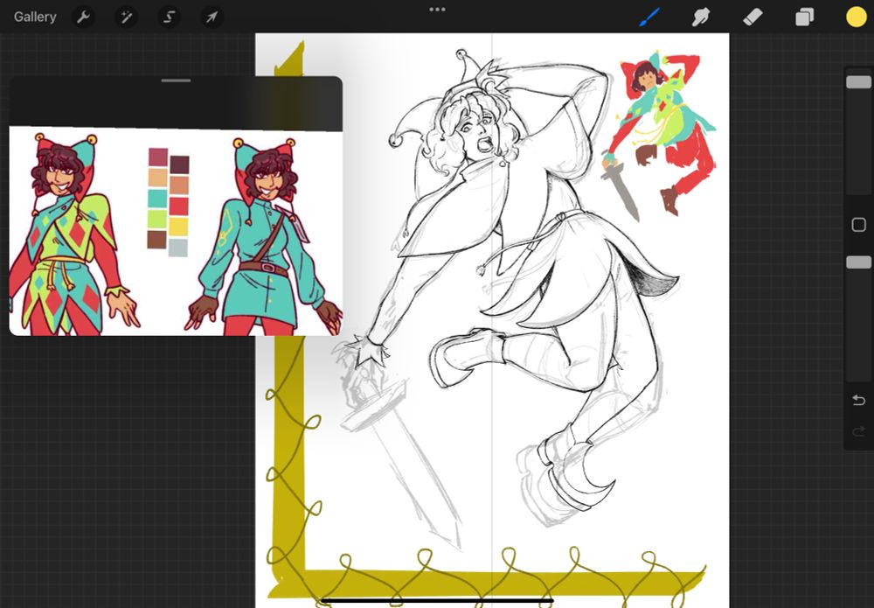This screenshot has height=608, width=874.
Task: Undo the last stroke
Action: coord(858,400)
